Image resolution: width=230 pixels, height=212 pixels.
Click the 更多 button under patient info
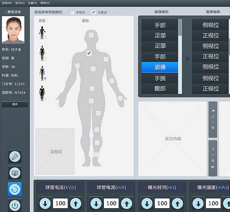click(15, 105)
